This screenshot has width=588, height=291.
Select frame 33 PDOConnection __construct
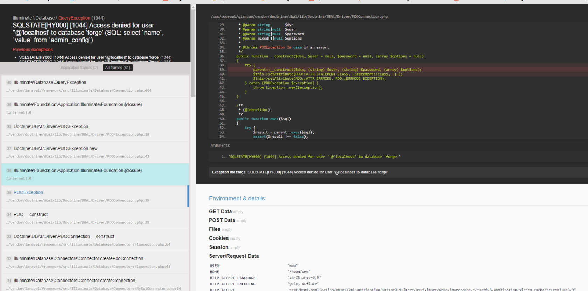click(95, 240)
